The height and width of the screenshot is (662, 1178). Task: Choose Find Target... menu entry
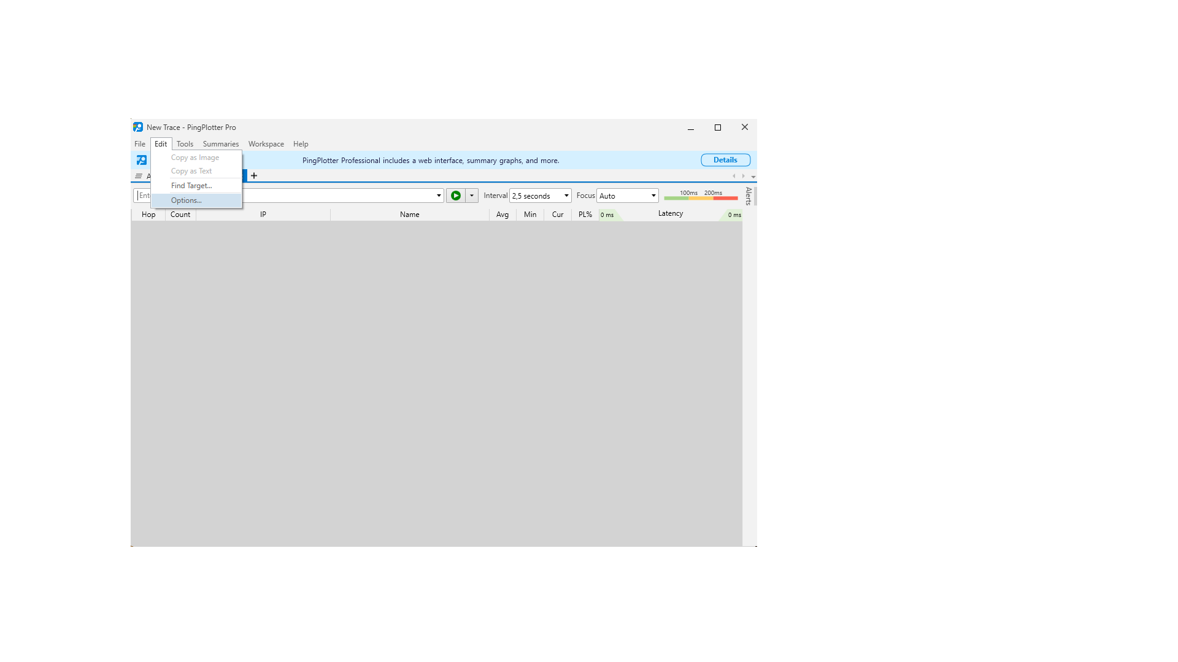(x=191, y=186)
